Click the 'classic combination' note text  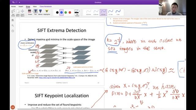click(x=28, y=43)
